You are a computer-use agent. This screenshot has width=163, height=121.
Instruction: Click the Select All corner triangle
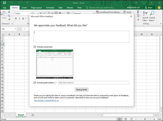point(2,34)
